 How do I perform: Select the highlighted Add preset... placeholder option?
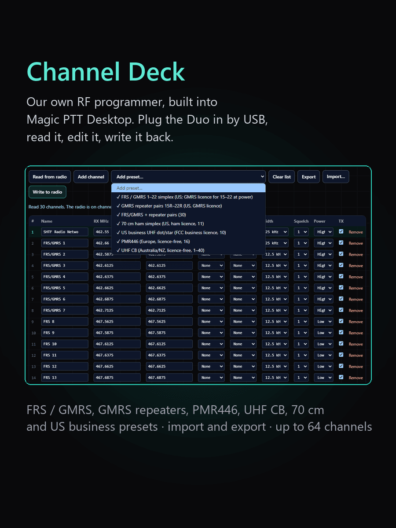188,188
